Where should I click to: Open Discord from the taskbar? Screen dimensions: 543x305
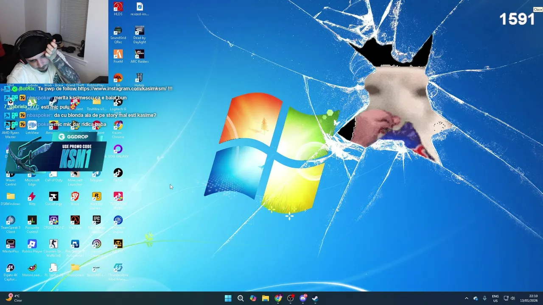pos(303,298)
